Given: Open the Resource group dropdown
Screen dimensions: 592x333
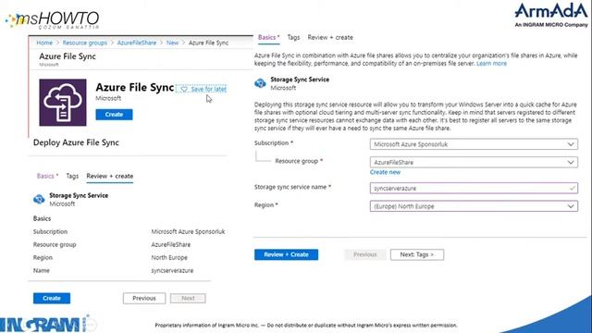Looking at the screenshot, I should [474, 162].
